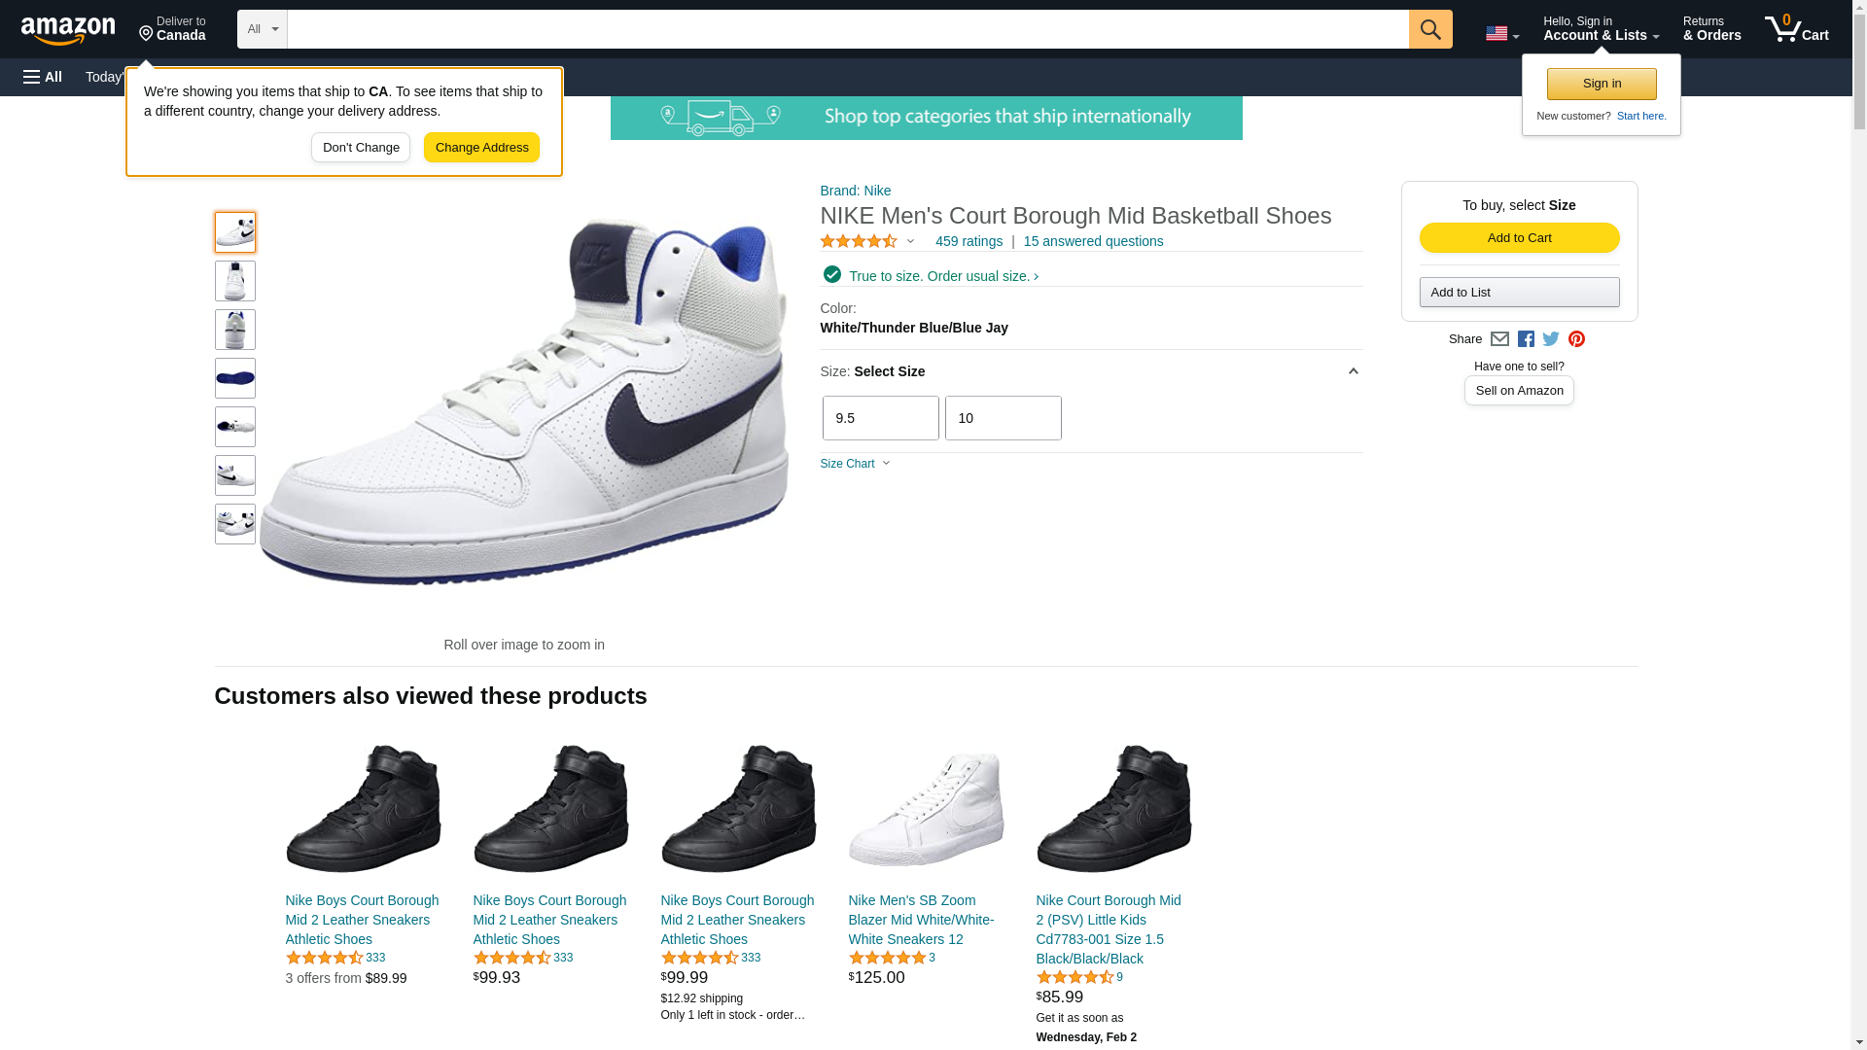This screenshot has height=1050, width=1867.
Task: Go to Amazon home logo
Action: [68, 30]
